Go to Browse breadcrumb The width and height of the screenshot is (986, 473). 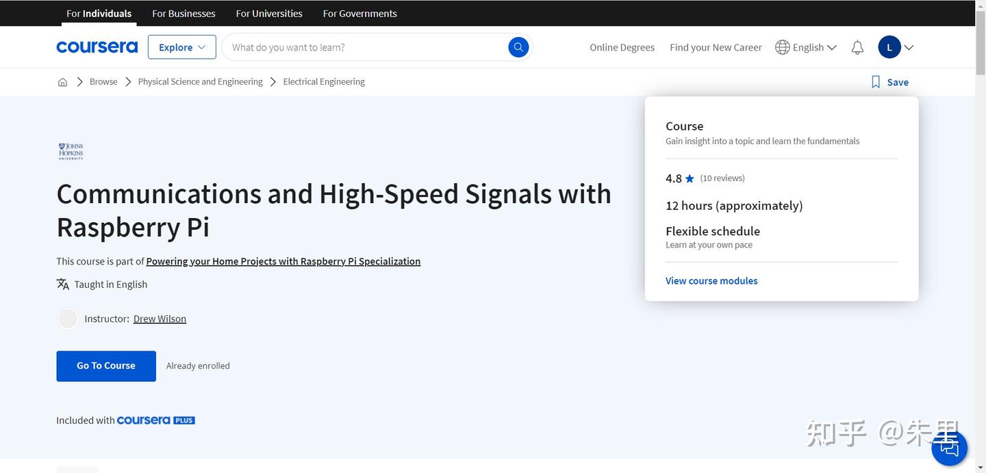tap(103, 82)
